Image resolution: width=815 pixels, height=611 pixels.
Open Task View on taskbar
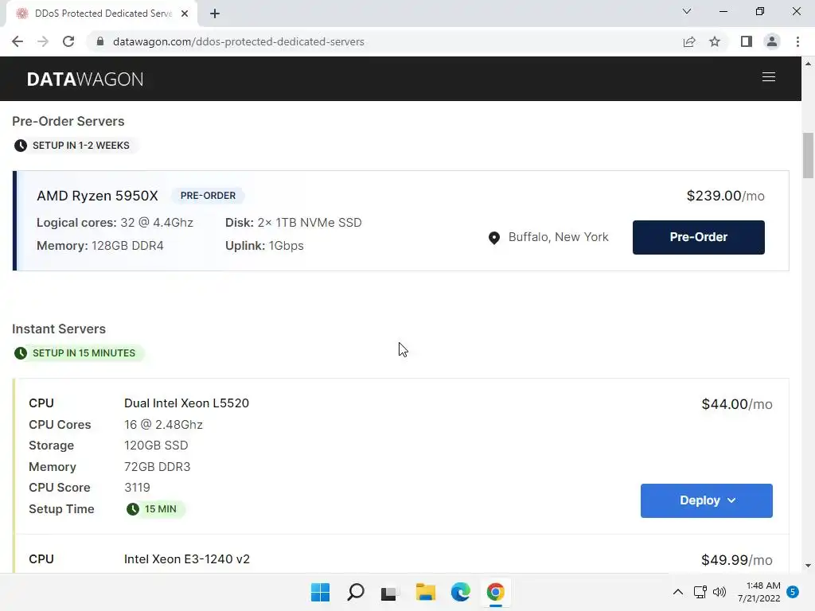tap(389, 592)
